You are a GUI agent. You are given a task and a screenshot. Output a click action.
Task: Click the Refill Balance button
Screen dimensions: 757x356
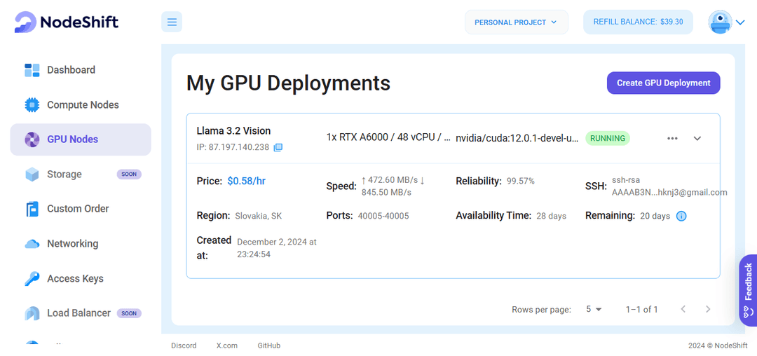(x=639, y=22)
